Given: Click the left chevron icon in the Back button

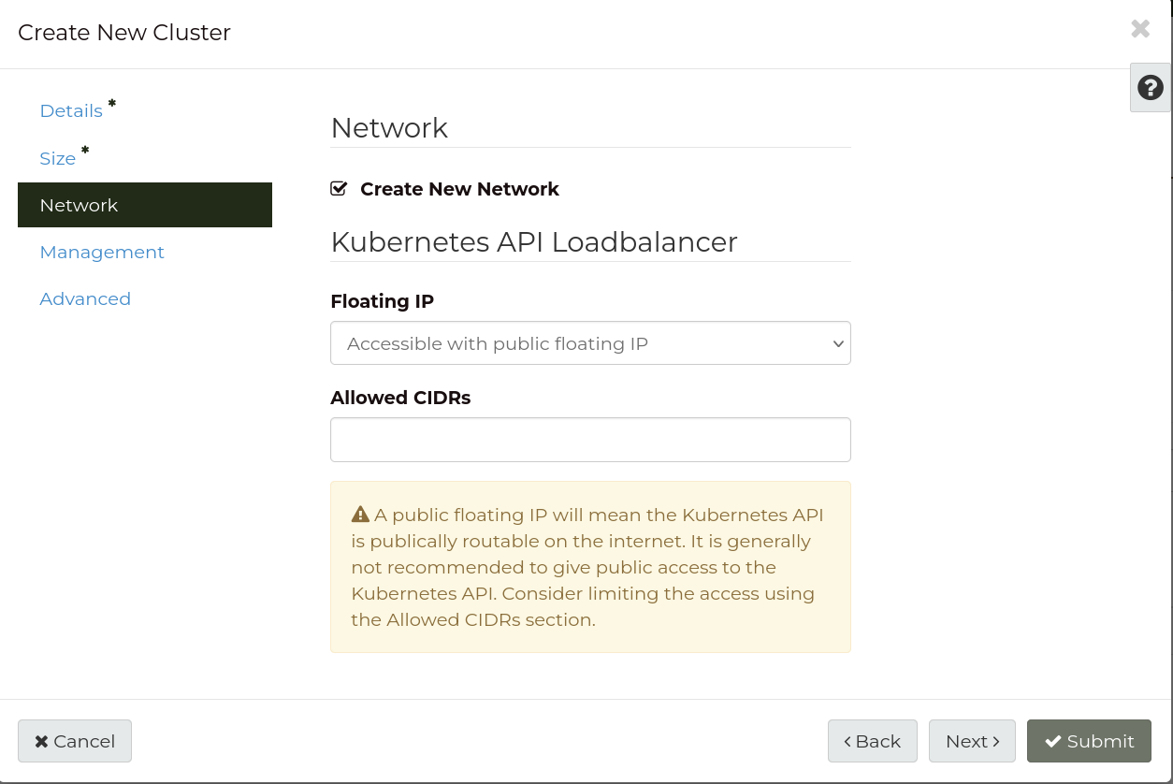Looking at the screenshot, I should [x=847, y=741].
